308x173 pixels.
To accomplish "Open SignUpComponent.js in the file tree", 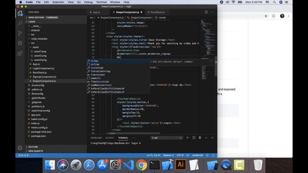I will 44,77.
